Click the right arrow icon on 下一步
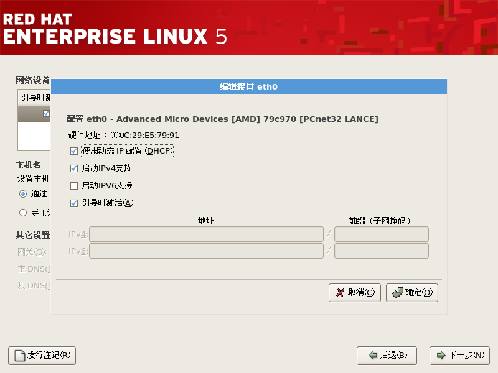Image resolution: width=498 pixels, height=373 pixels. pos(441,356)
